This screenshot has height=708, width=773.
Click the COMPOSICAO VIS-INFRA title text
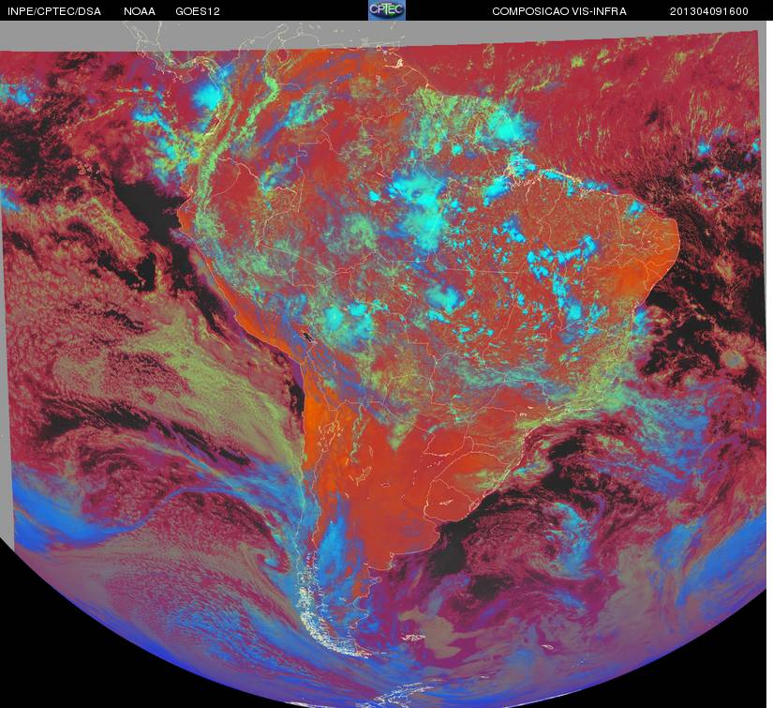point(559,11)
